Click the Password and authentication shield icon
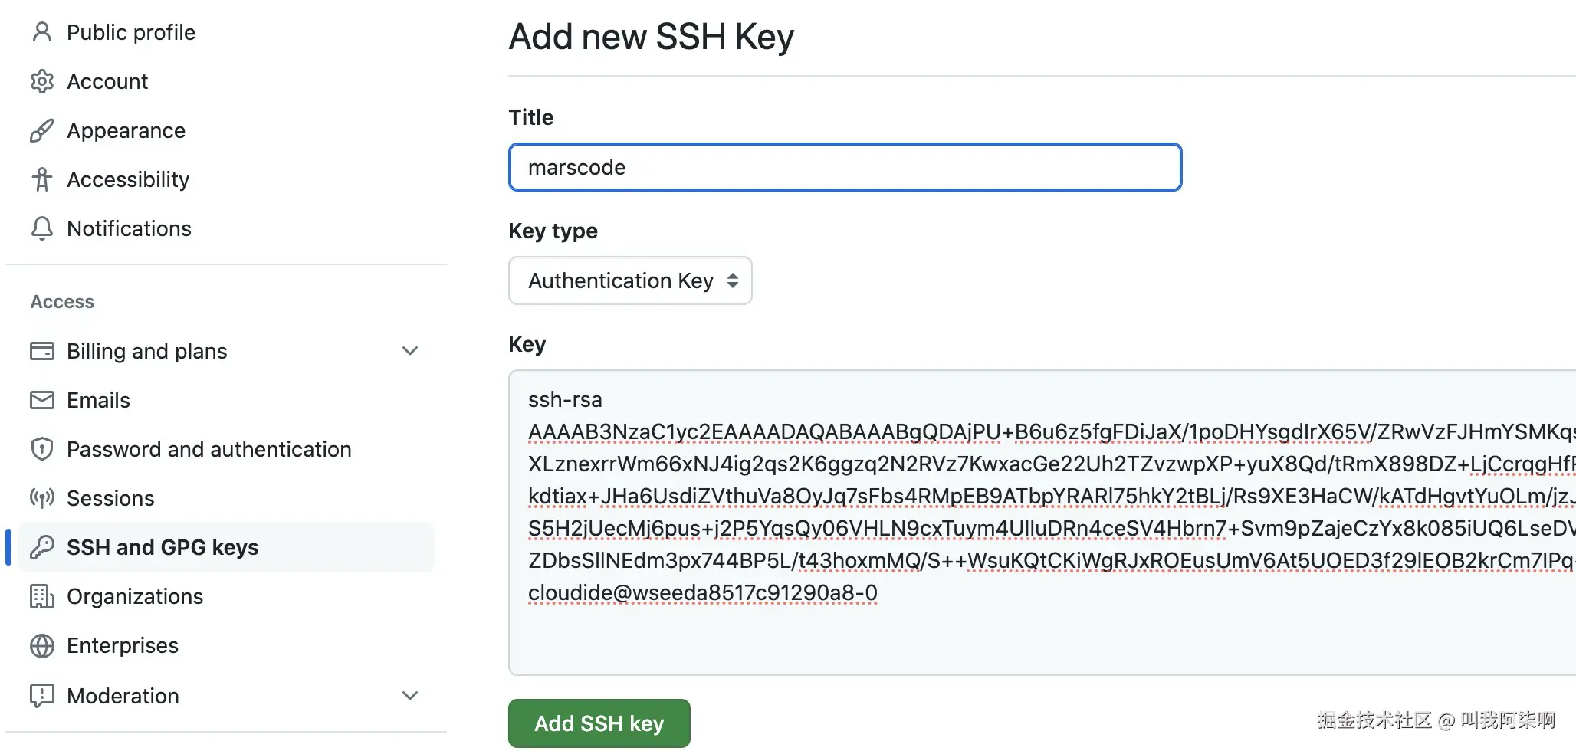The width and height of the screenshot is (1576, 751). 42,449
